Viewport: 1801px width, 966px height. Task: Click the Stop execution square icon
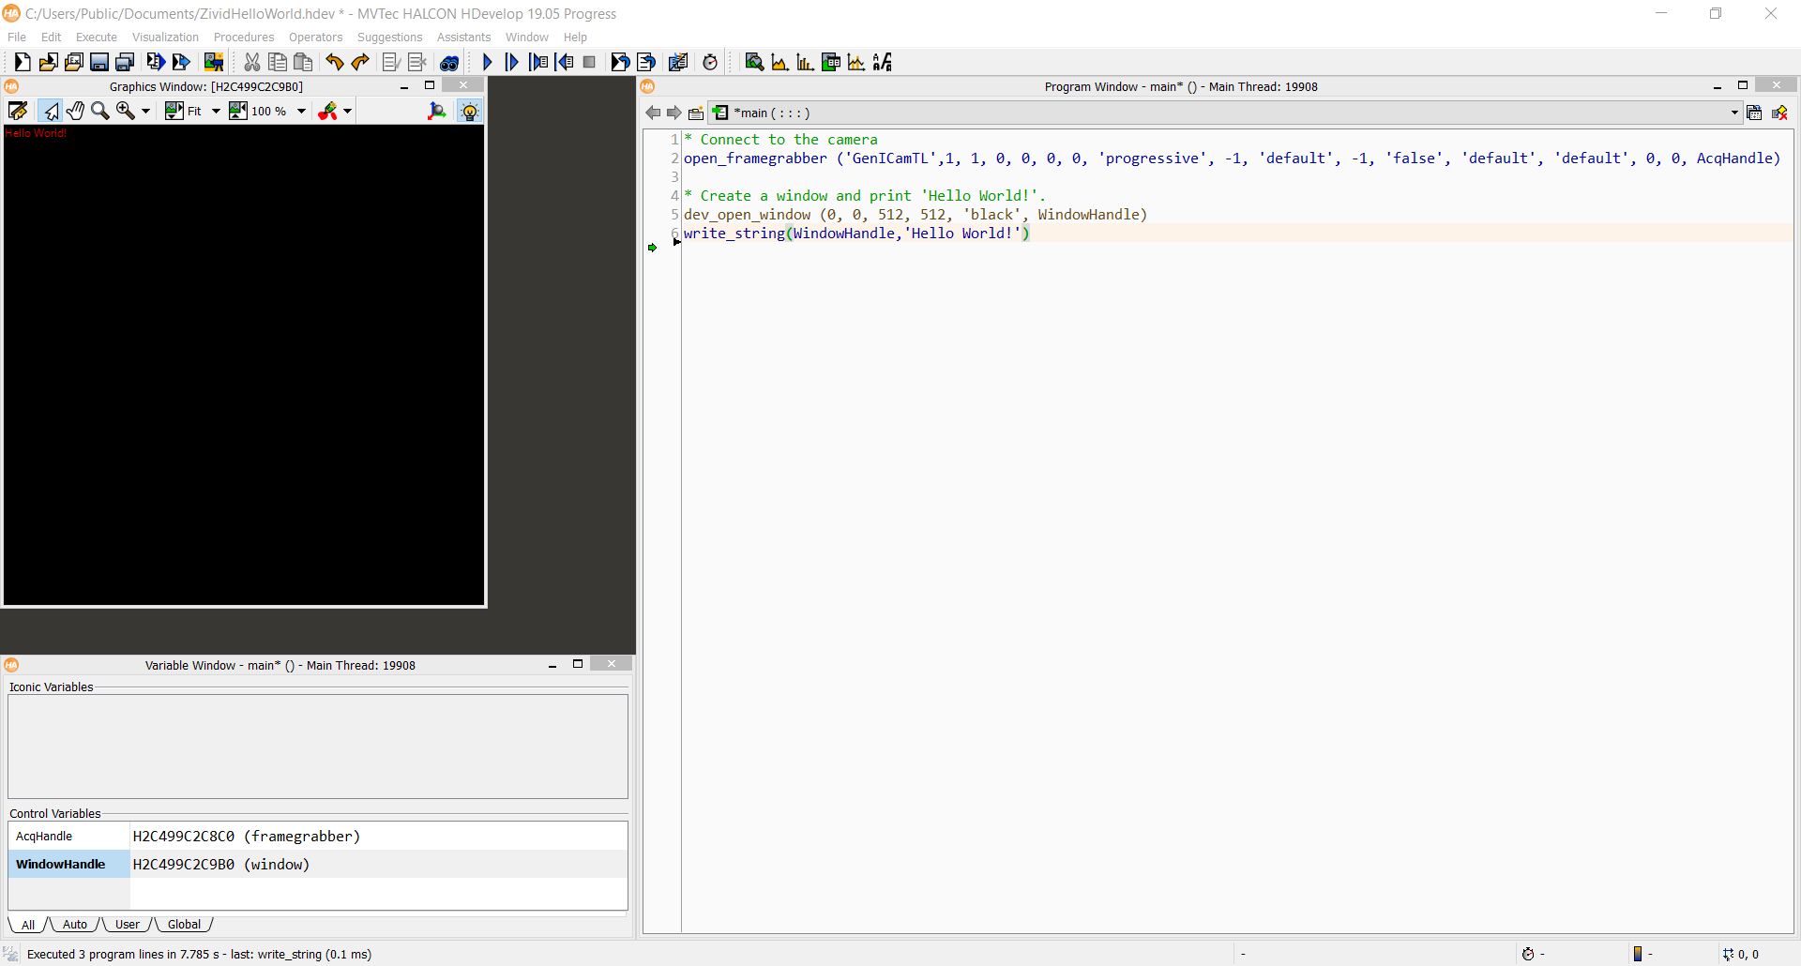click(589, 62)
